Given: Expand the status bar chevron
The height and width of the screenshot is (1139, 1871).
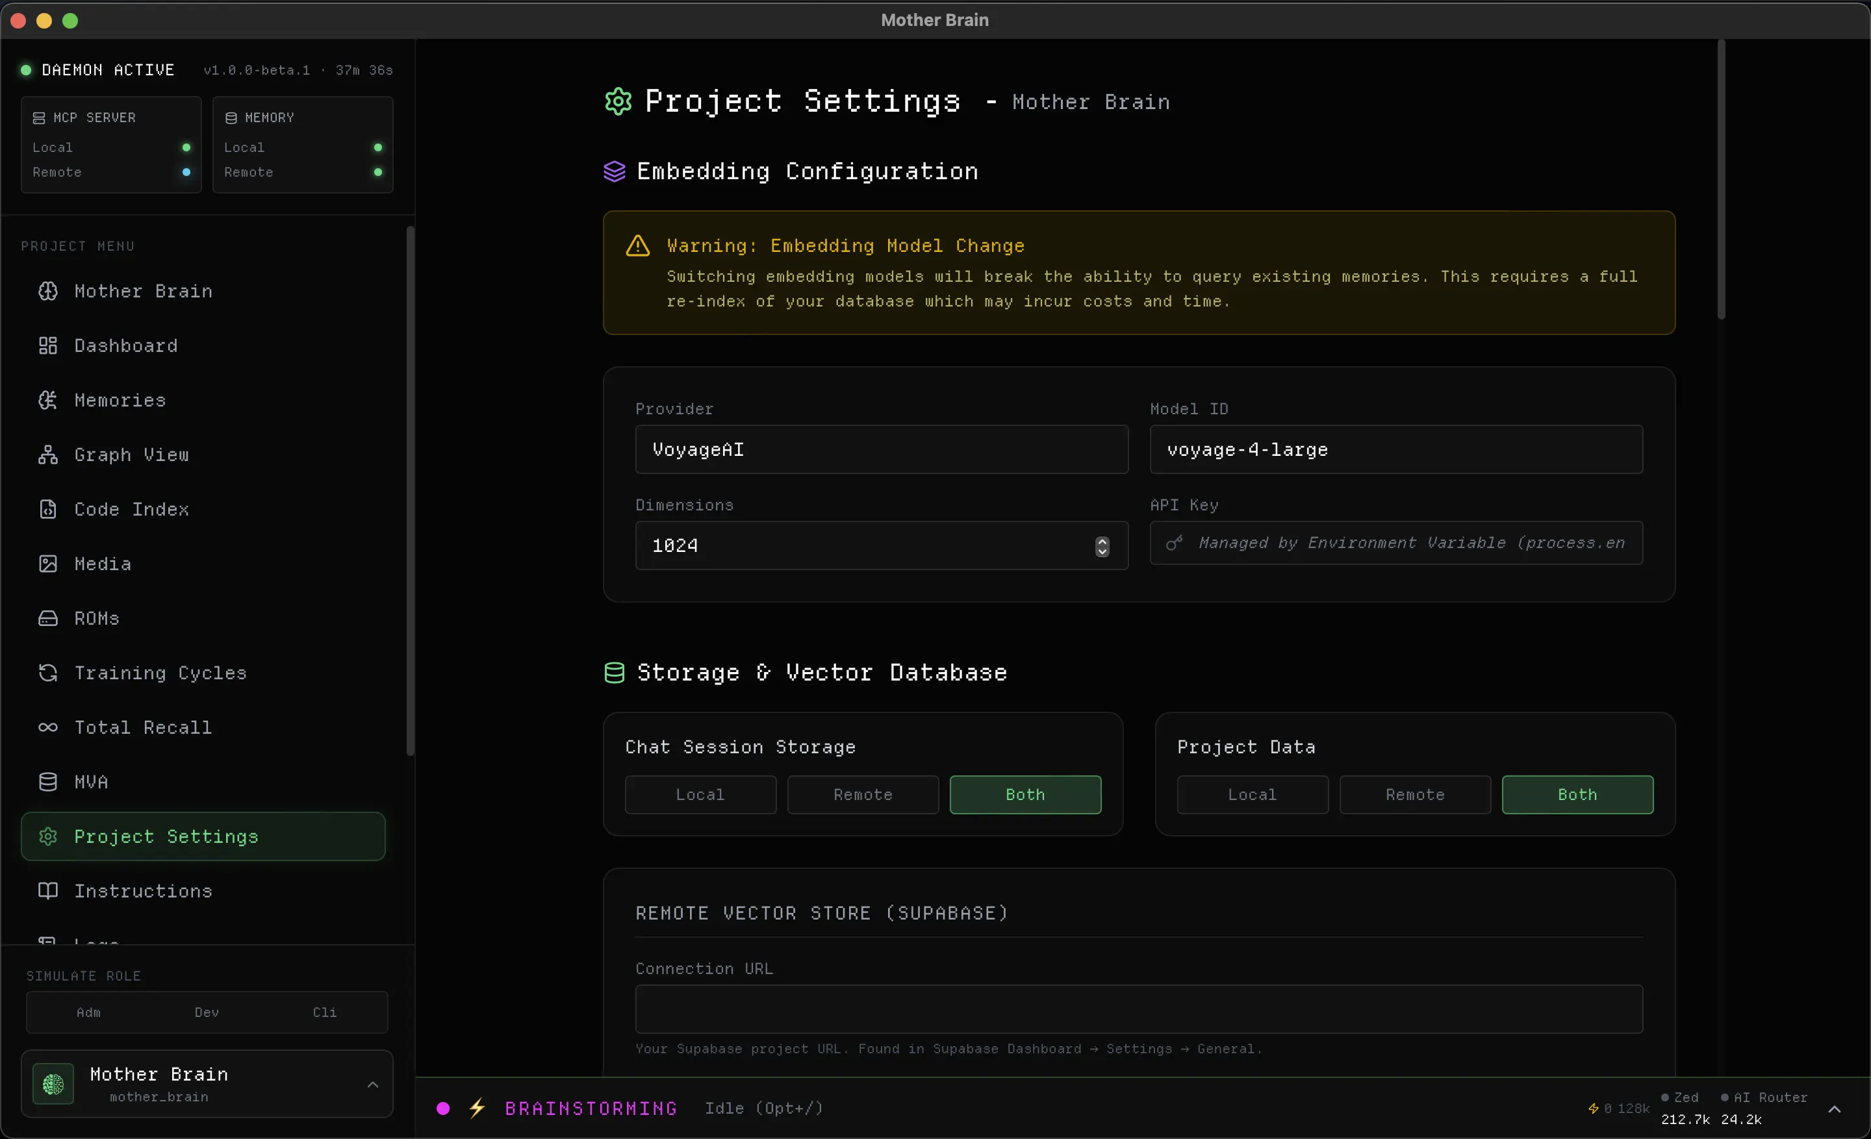Looking at the screenshot, I should point(1834,1108).
